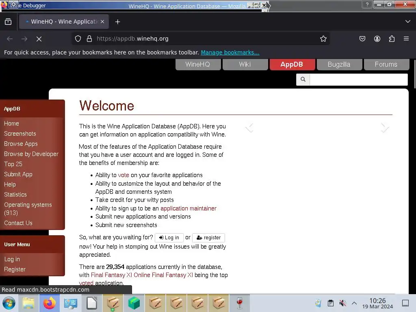Open the wine glass taskbar icon
Screen dimensions: 416x312
[x=240, y=303]
